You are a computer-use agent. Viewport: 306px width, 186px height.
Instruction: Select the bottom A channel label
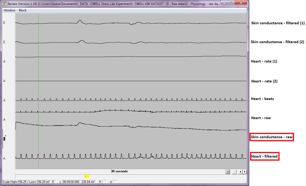click(x=4, y=158)
